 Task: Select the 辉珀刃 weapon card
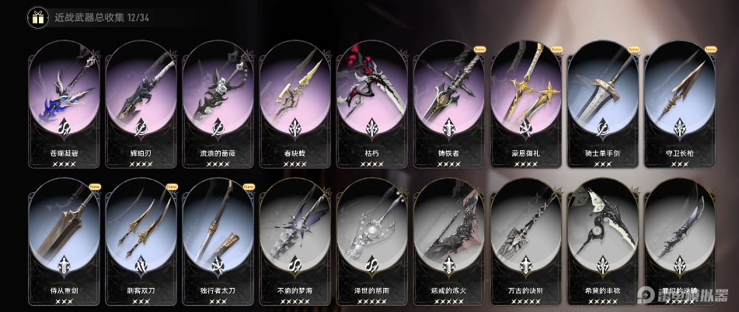tap(141, 103)
